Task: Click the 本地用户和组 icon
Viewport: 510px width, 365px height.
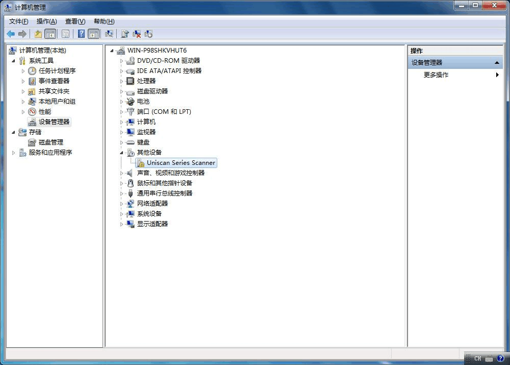Action: click(32, 102)
